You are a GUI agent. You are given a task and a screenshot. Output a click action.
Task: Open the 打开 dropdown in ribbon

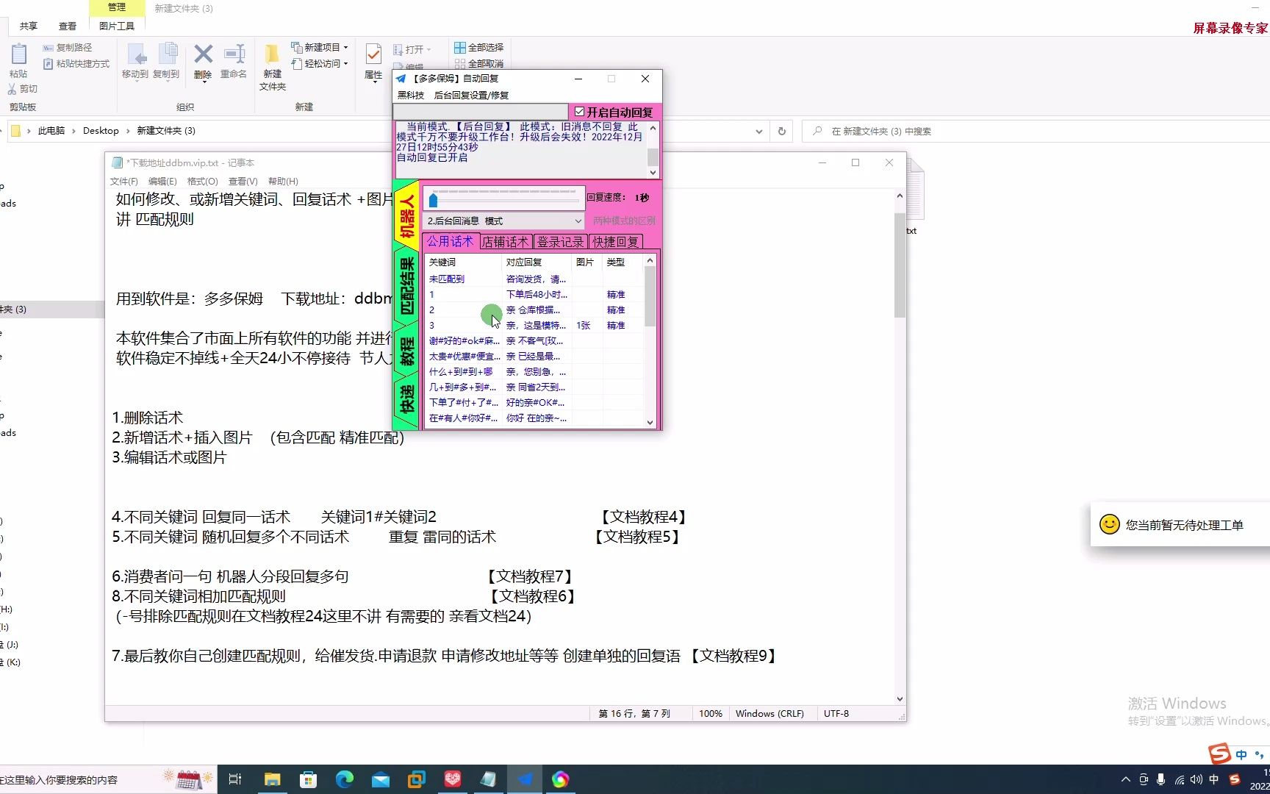(412, 49)
